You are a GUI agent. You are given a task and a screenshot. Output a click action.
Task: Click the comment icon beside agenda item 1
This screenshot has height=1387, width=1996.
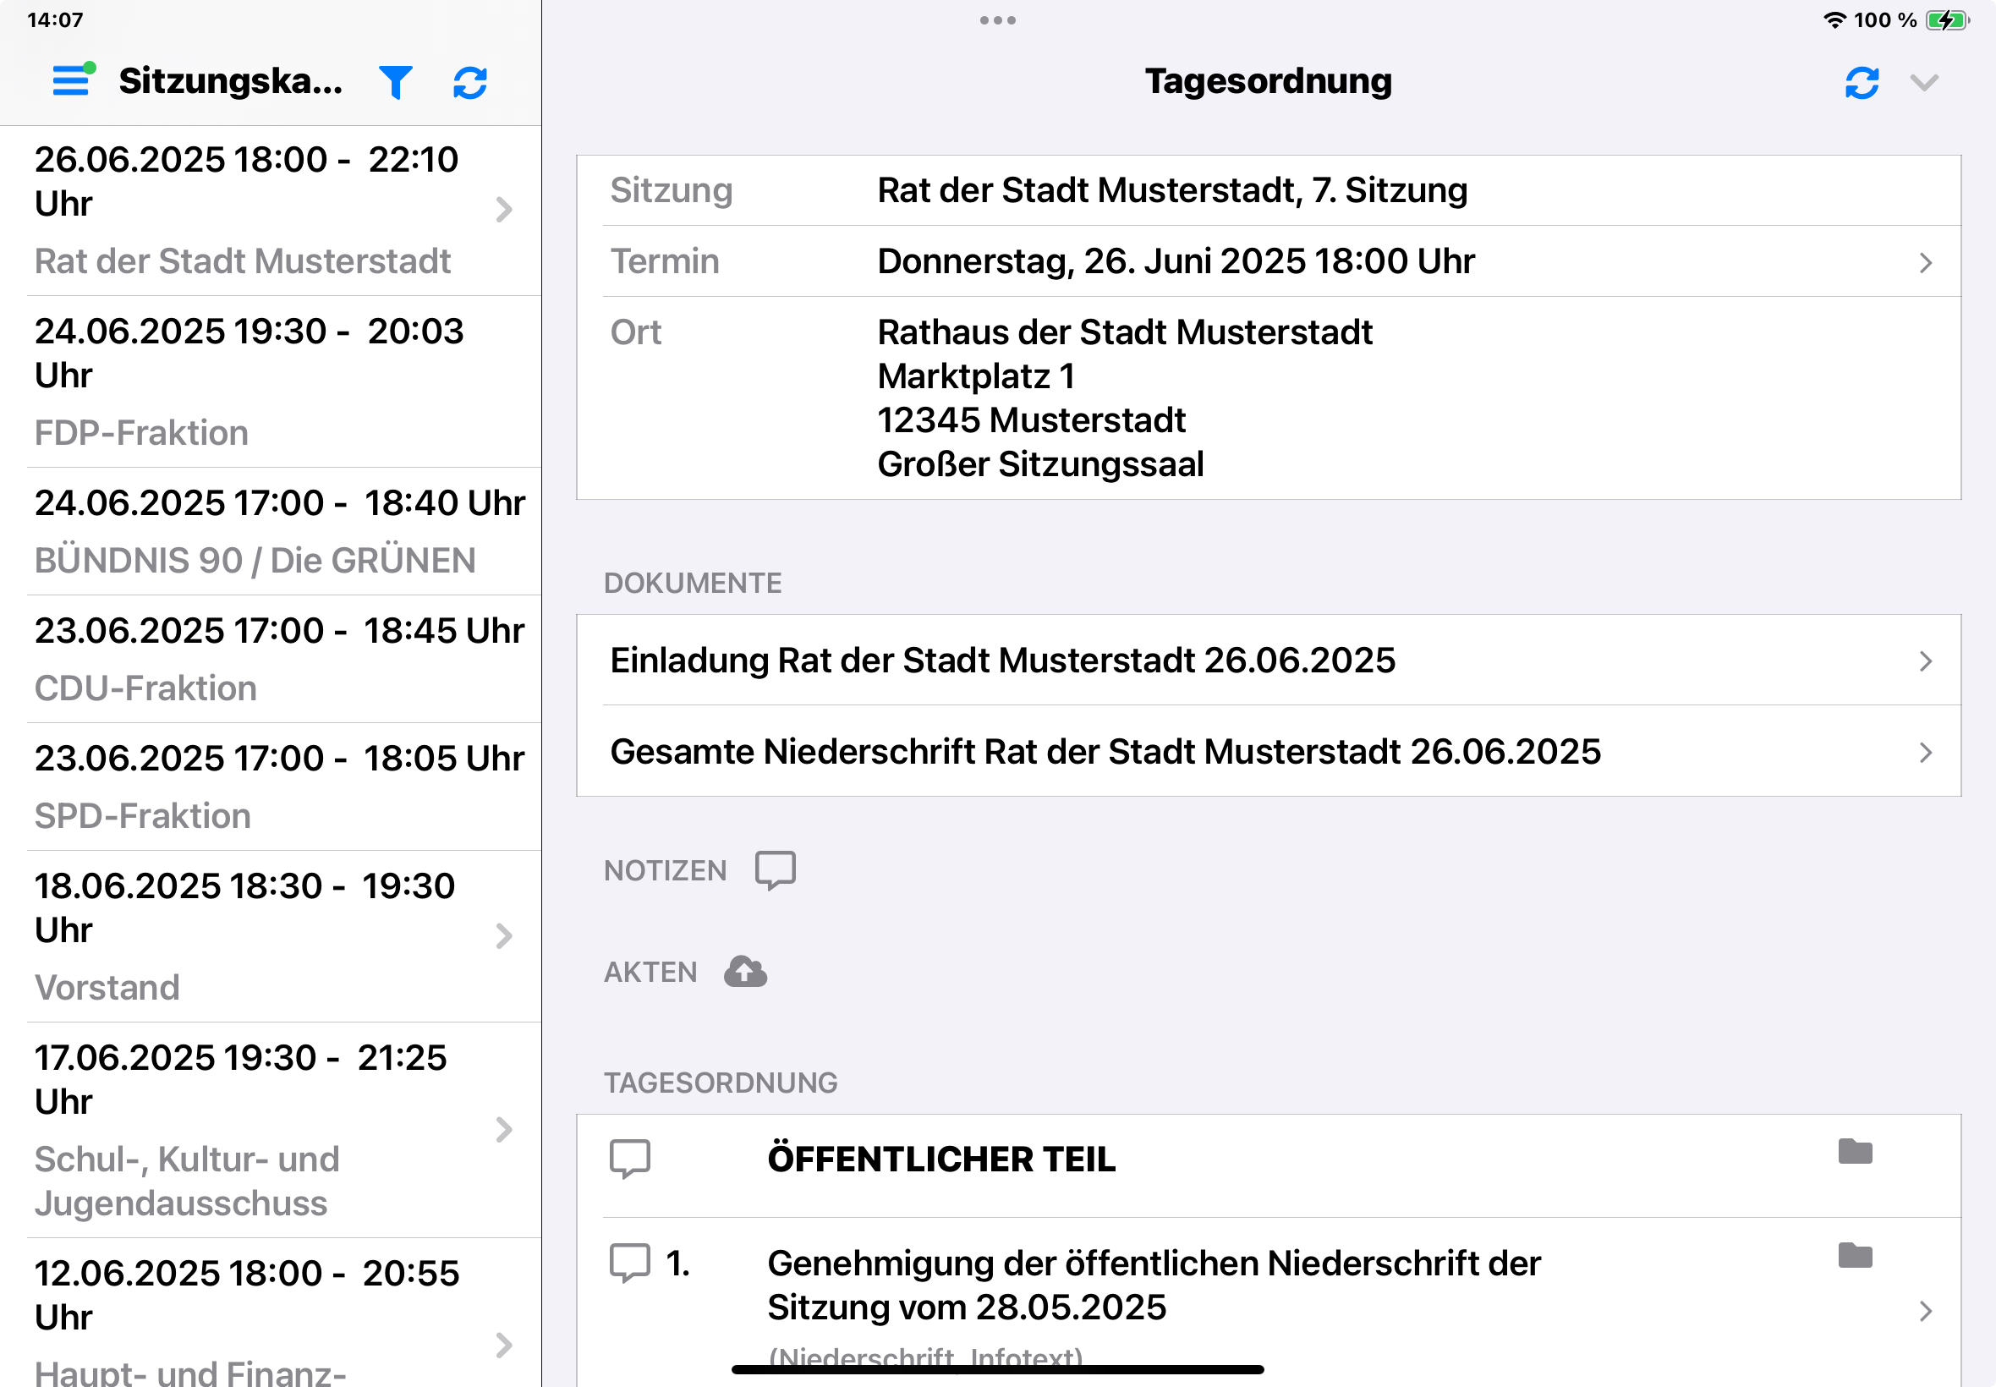(630, 1260)
